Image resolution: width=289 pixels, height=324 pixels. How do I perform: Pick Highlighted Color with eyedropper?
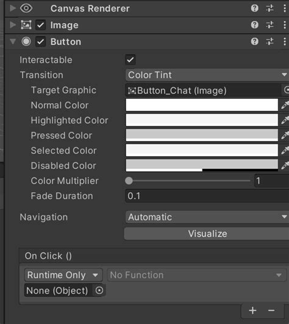[285, 120]
